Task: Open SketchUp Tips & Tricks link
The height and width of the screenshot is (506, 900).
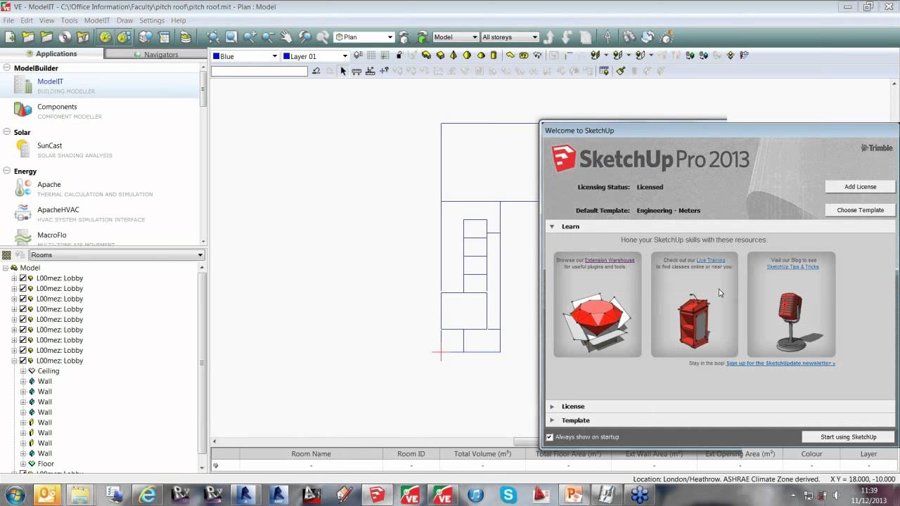Action: click(792, 267)
